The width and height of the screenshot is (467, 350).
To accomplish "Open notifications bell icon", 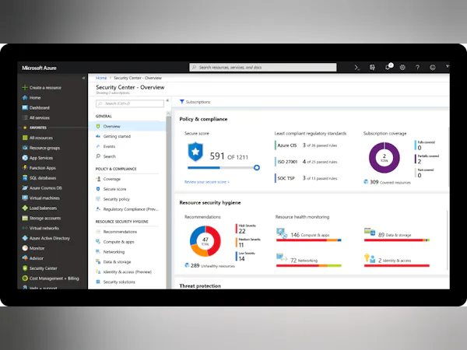I will click(x=388, y=67).
